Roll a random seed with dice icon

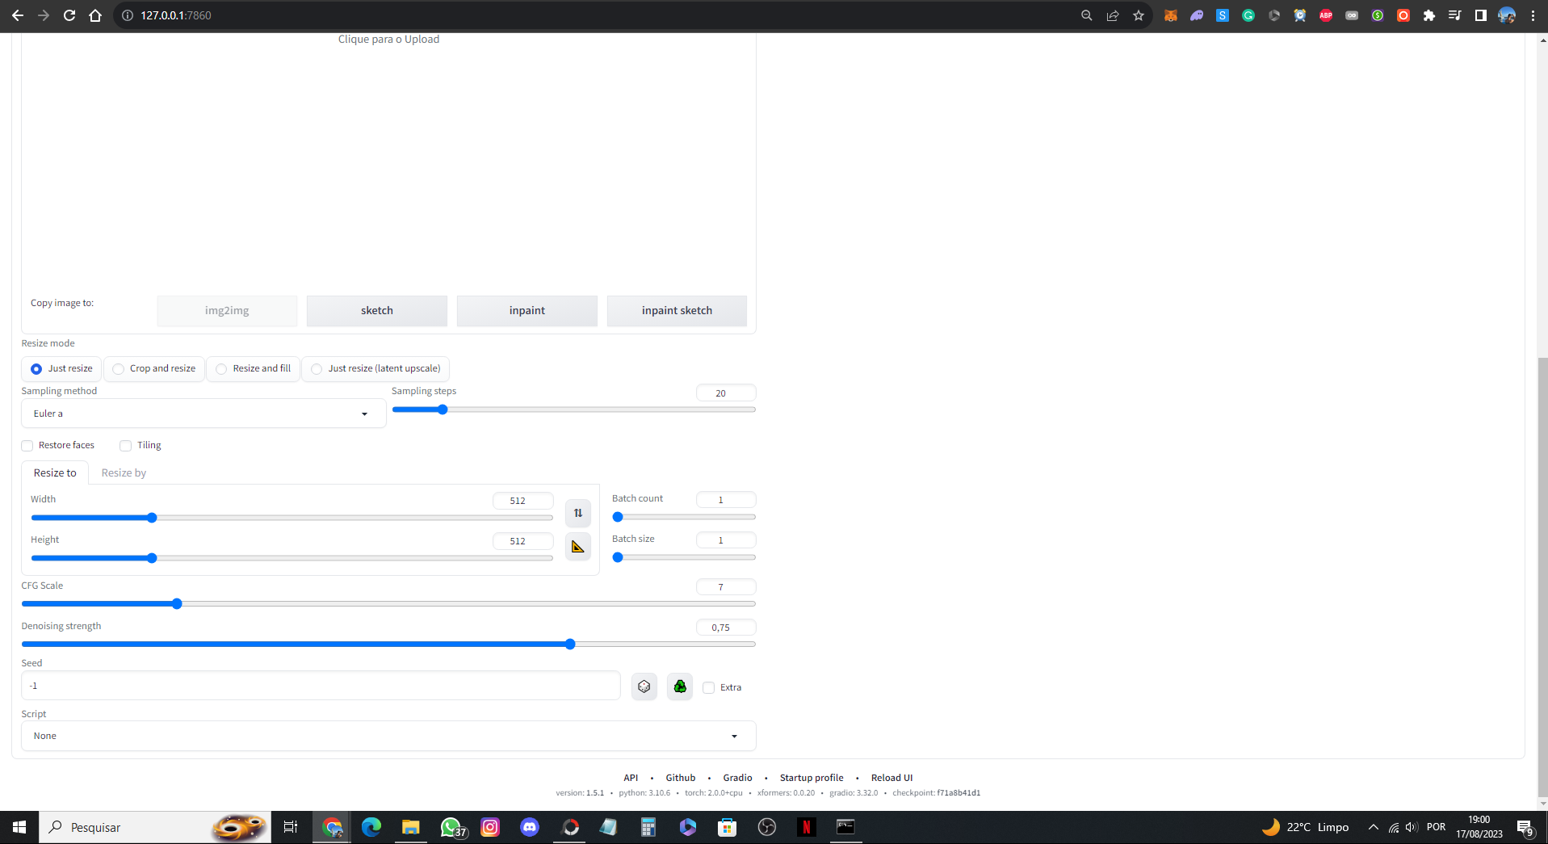click(x=644, y=686)
